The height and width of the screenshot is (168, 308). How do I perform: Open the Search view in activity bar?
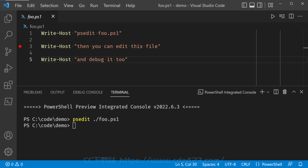coord(8,35)
